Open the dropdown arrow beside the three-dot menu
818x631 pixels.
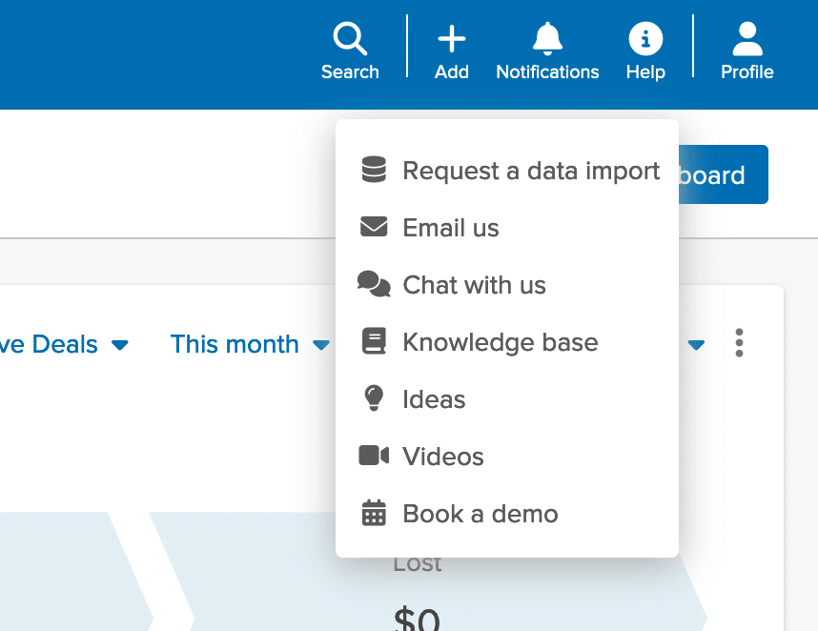tap(697, 345)
